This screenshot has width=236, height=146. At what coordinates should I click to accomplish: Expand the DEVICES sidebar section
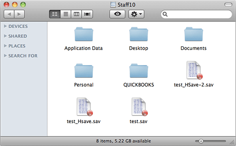6,26
